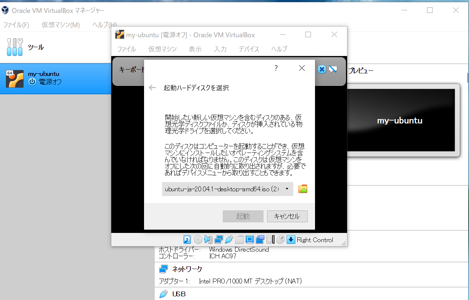Open the Input menu in the my-ubuntu window
Image resolution: width=469 pixels, height=300 pixels.
pyautogui.click(x=220, y=49)
